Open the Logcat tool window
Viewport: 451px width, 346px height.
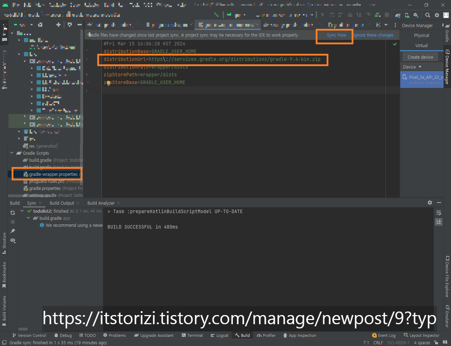coord(220,335)
